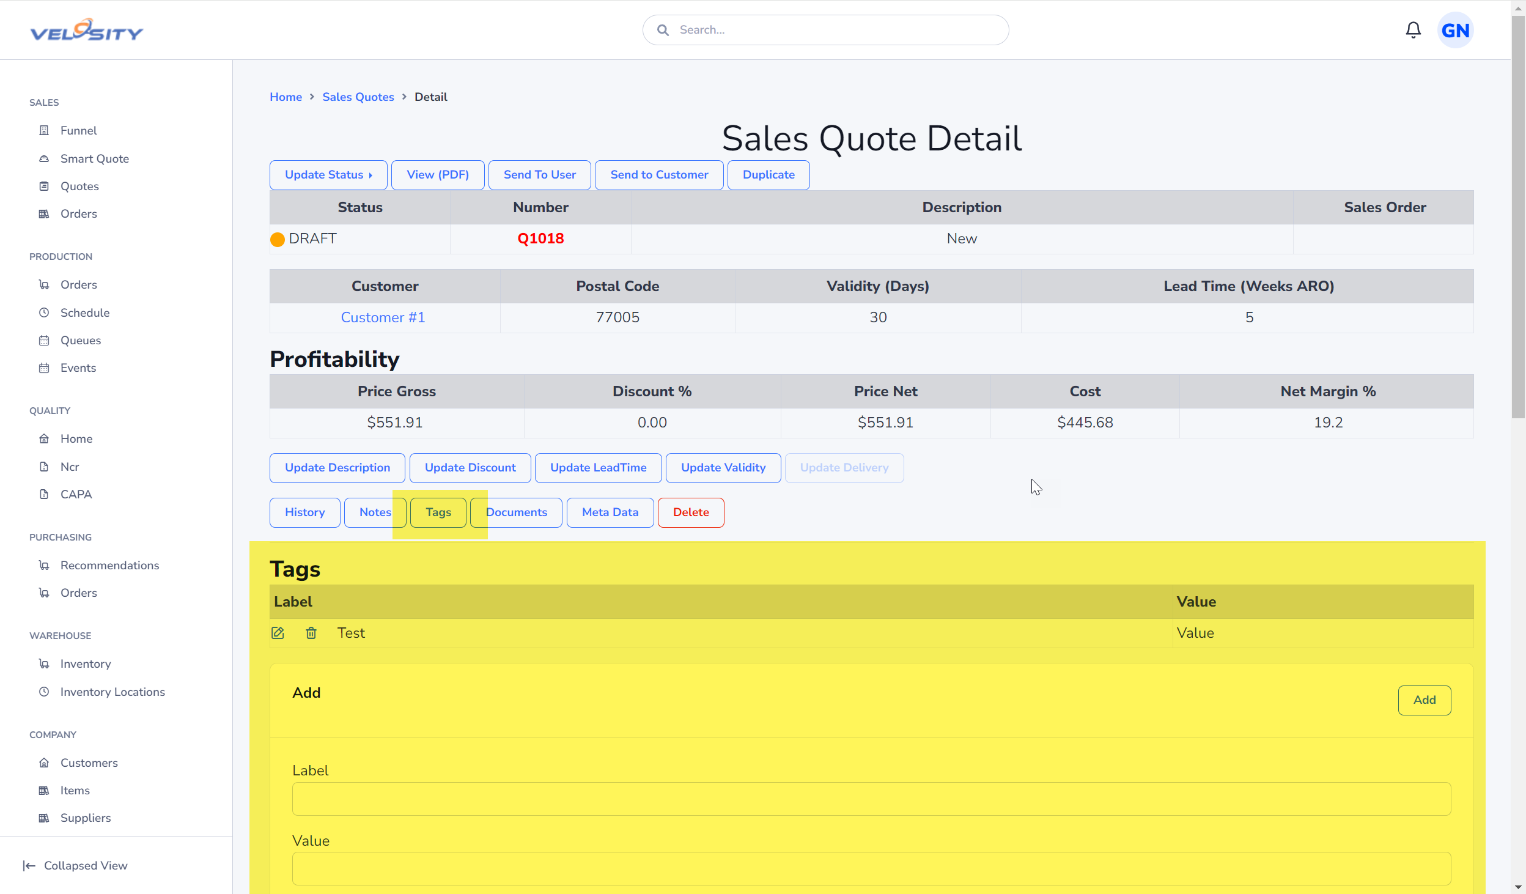Click the Smart Quote sidebar icon
The height and width of the screenshot is (894, 1526).
coord(44,158)
